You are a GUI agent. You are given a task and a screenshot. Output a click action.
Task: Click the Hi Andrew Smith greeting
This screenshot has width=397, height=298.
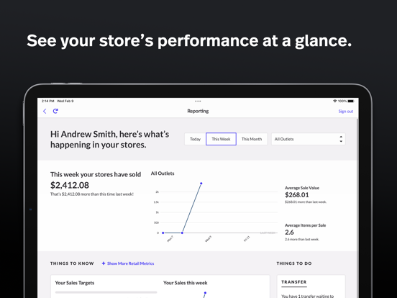click(x=109, y=139)
